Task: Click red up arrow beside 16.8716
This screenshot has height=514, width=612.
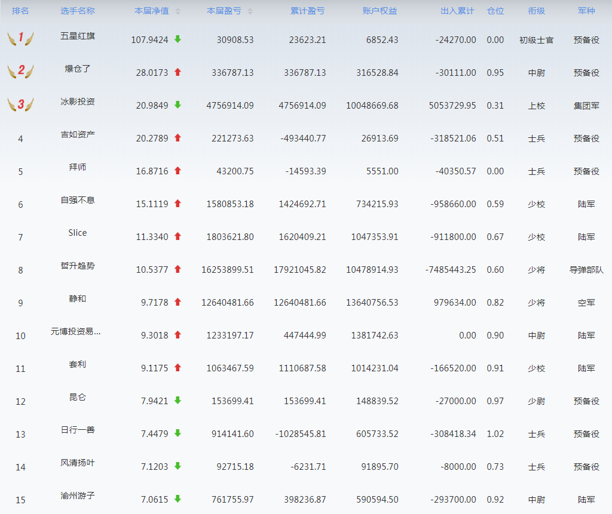Action: pyautogui.click(x=178, y=170)
